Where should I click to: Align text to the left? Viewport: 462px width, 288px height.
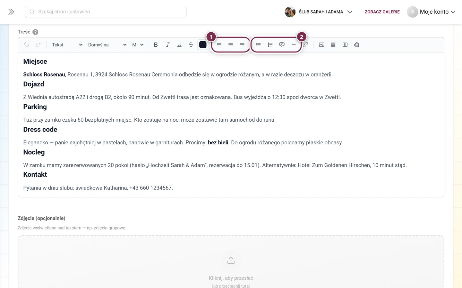[219, 45]
